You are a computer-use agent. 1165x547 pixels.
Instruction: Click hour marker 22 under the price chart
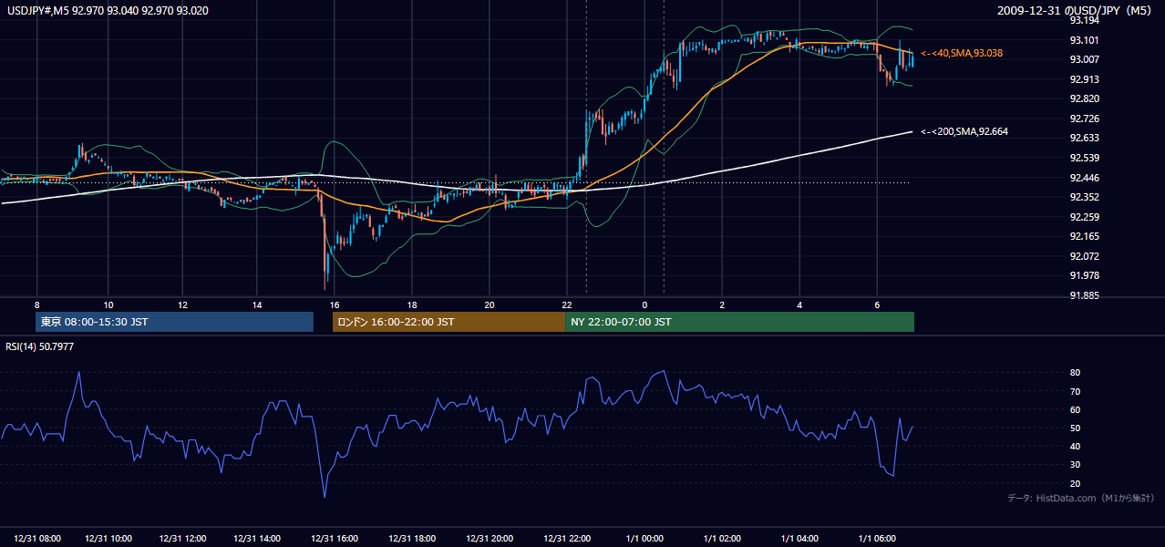[567, 304]
